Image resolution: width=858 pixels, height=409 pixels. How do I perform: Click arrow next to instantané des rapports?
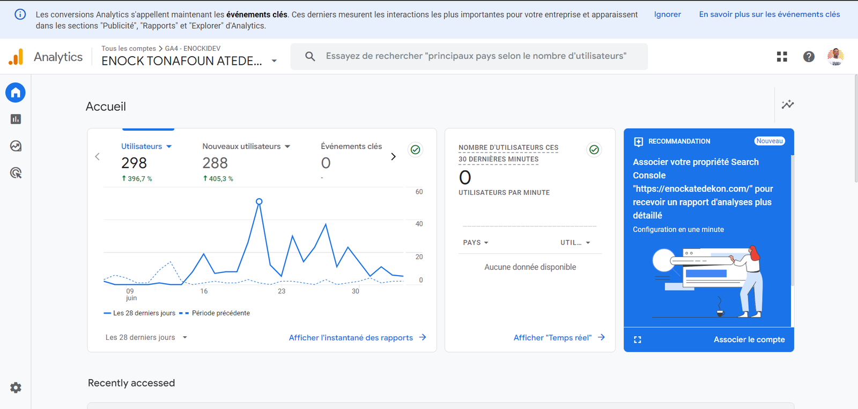pos(423,337)
